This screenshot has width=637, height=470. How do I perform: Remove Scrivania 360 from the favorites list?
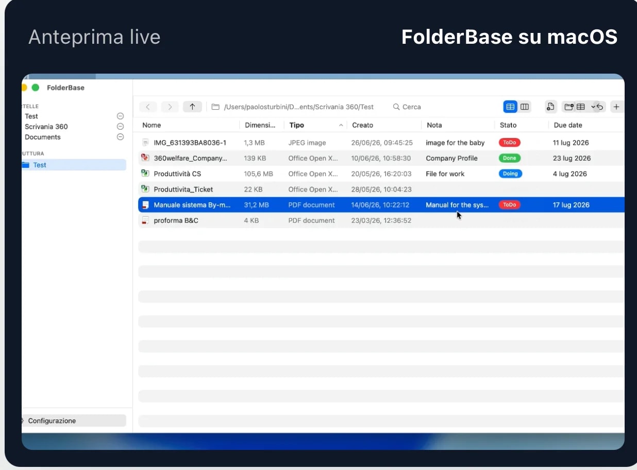pyautogui.click(x=120, y=127)
